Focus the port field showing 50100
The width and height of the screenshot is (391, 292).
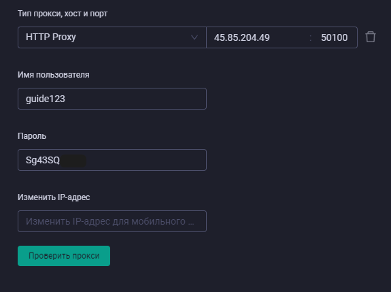pos(334,37)
